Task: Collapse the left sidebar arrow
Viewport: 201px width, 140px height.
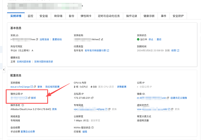Action: pyautogui.click(x=4, y=69)
